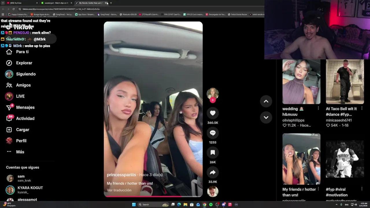The image size is (370, 208).
Task: Open At Taco Bell dance video thumbnail
Action: [x=345, y=82]
